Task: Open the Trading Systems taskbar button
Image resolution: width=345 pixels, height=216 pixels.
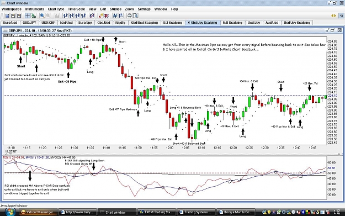Action: [197, 212]
